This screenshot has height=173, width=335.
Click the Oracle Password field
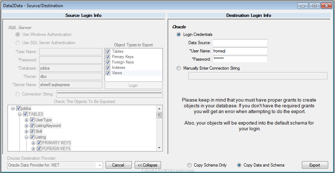click(x=240, y=59)
